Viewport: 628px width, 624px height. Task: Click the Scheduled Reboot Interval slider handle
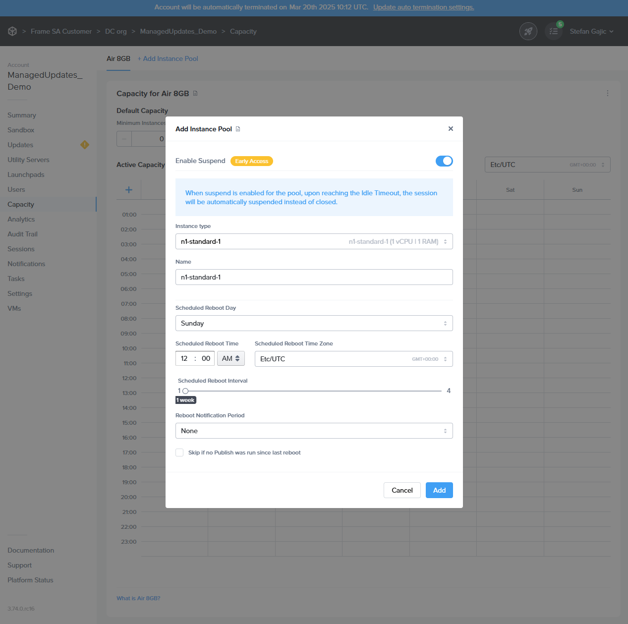(x=185, y=391)
